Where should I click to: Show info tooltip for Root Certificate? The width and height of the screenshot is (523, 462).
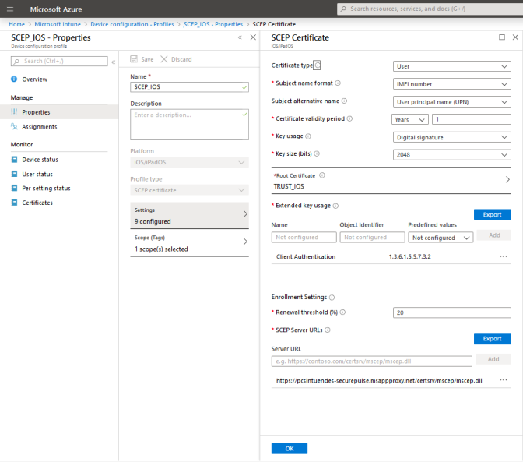(x=322, y=175)
